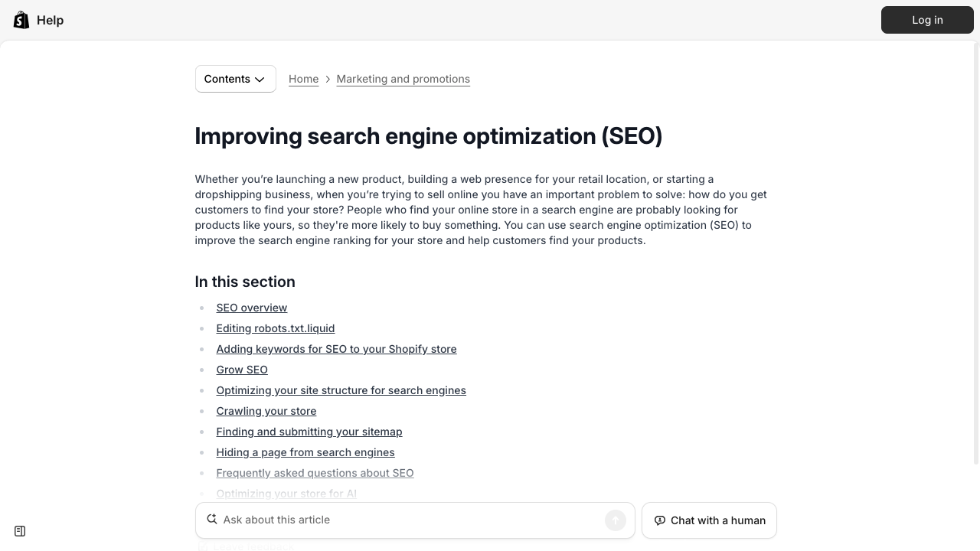Click the Chat with a human button
Screen dimensions: 980x551
(x=709, y=520)
